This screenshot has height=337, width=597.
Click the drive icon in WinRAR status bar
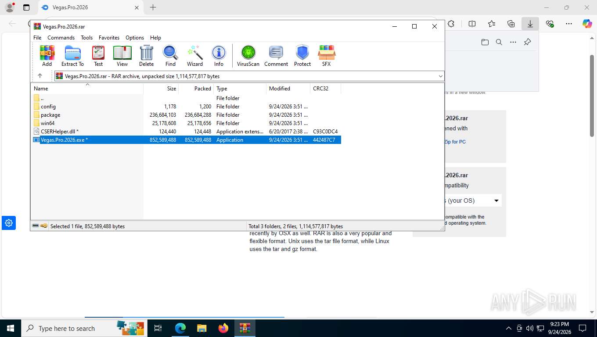[x=36, y=226]
